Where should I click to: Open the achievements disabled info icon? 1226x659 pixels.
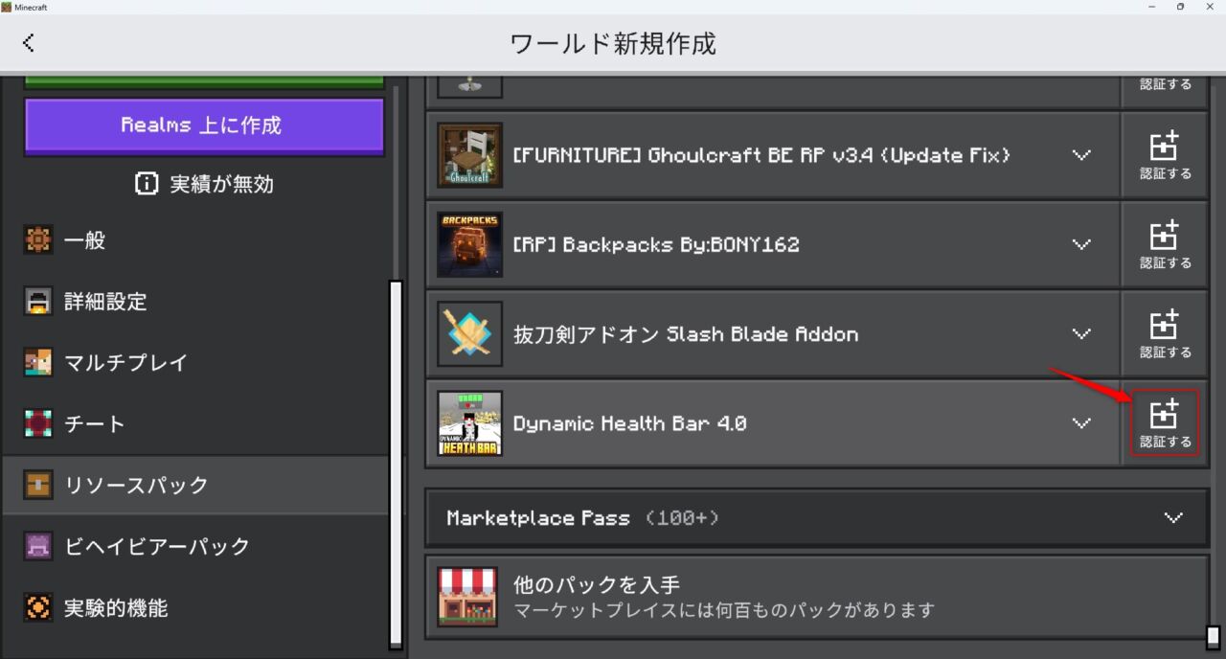[x=147, y=184]
